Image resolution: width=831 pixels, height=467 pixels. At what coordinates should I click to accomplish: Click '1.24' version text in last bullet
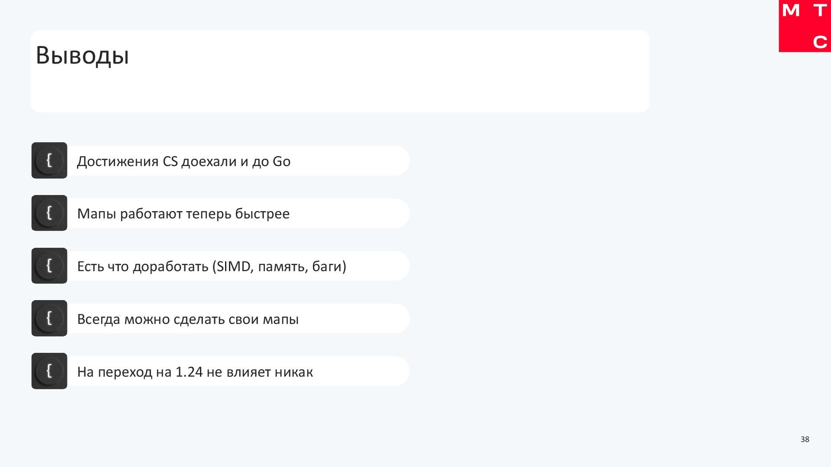[189, 372]
